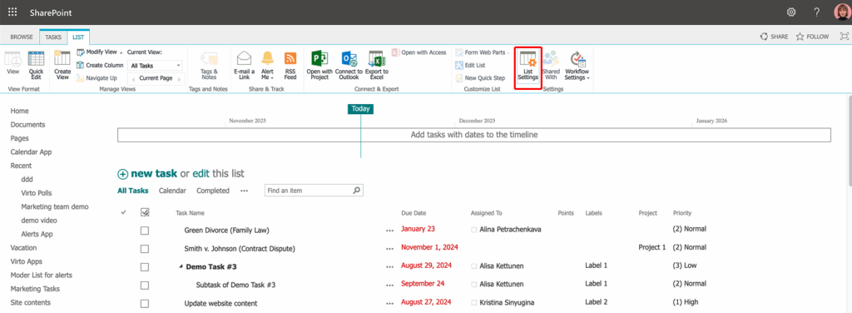This screenshot has height=313, width=852.
Task: Open more views ellipsis after Completed
Action: (244, 191)
